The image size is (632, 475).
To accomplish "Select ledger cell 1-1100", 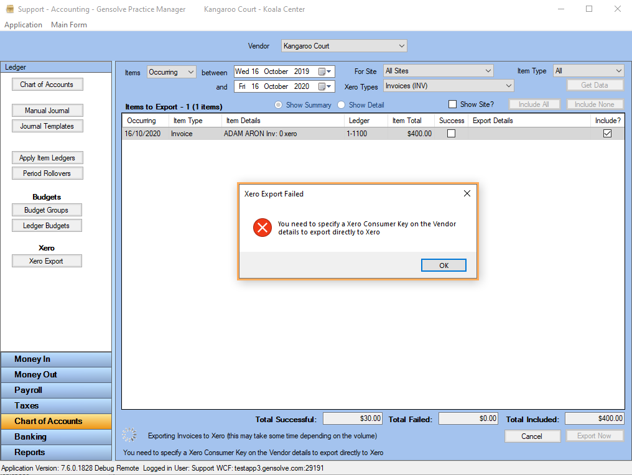I will [x=366, y=134].
